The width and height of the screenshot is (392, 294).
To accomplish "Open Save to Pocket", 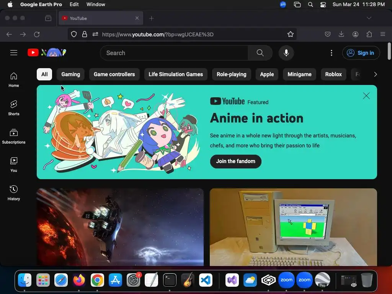I will [x=328, y=34].
